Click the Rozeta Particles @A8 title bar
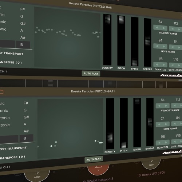182x182 pixels. tap(90, 5)
